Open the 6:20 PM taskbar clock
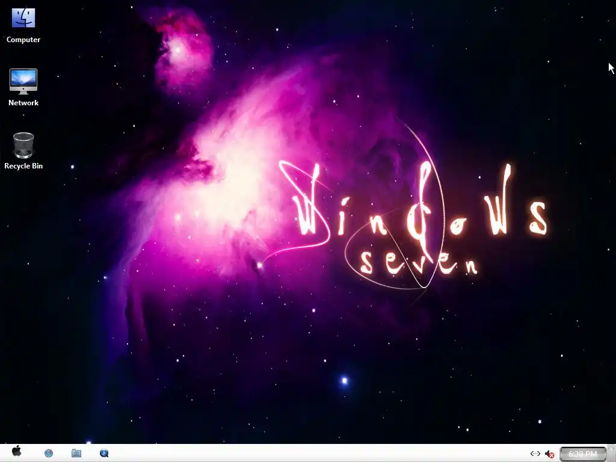This screenshot has height=462, width=616. pyautogui.click(x=583, y=454)
